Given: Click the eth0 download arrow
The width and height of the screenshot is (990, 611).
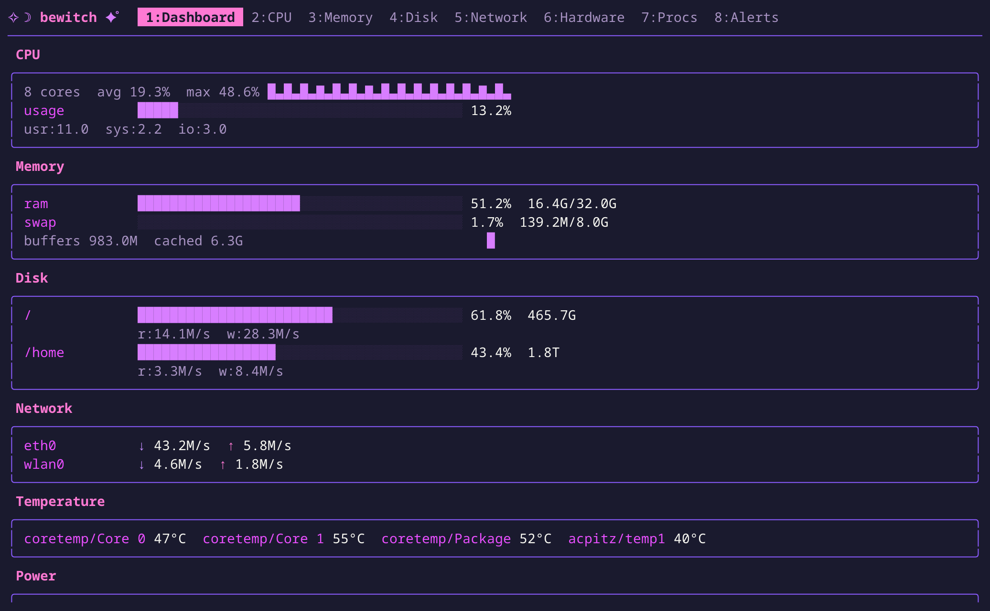Looking at the screenshot, I should click(x=141, y=446).
